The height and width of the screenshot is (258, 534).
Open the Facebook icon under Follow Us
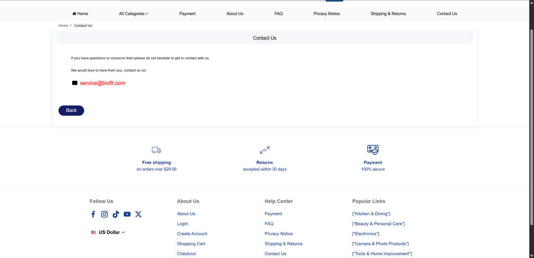coord(93,214)
